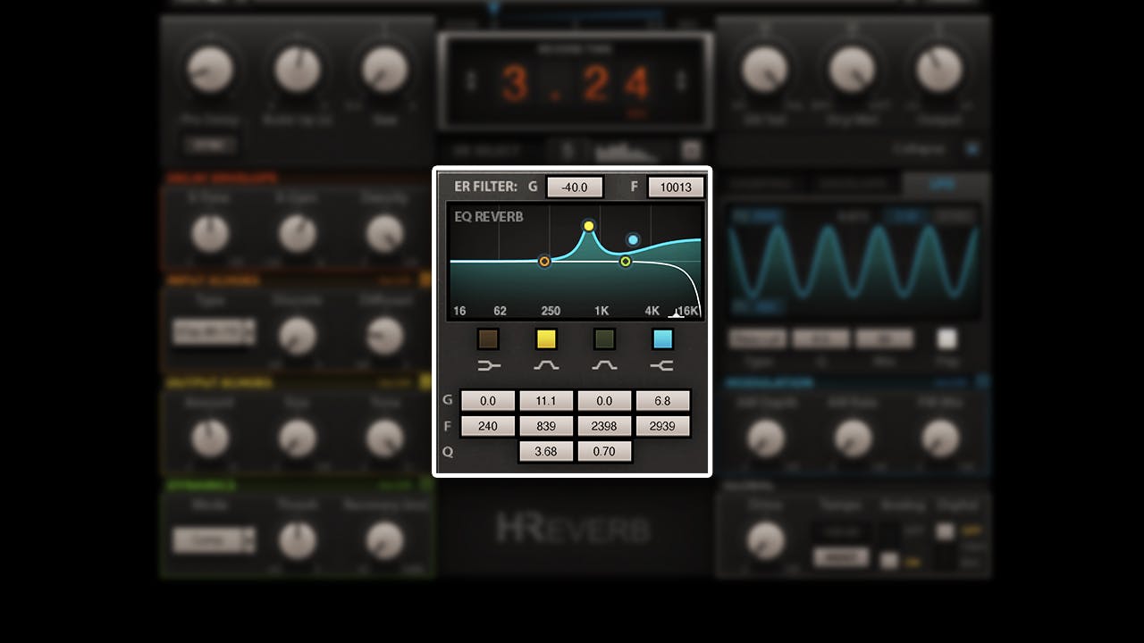This screenshot has height=643, width=1144.
Task: Select band 1 low-shelf filter shape icon
Action: point(488,363)
